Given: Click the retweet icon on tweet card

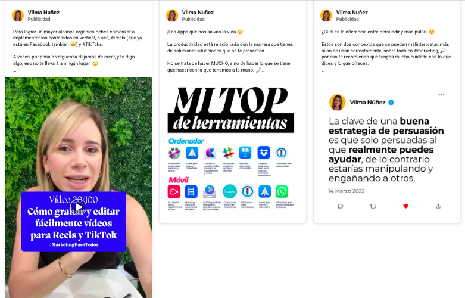Looking at the screenshot, I should pos(373,206).
